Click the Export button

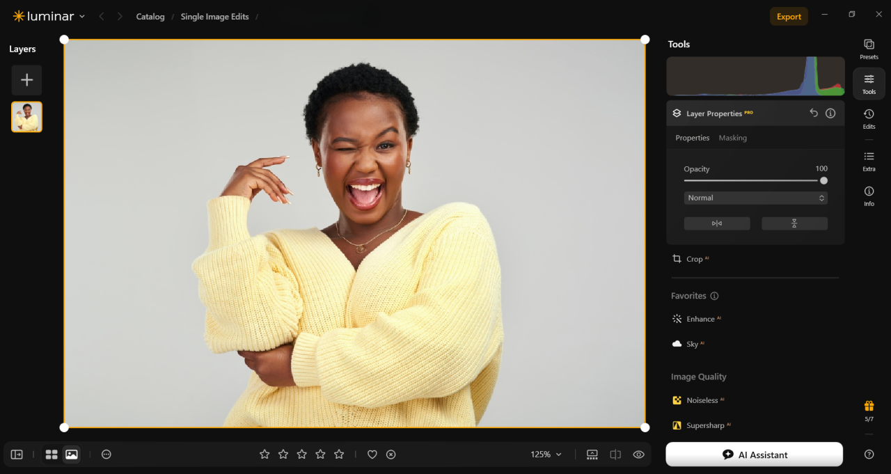pyautogui.click(x=789, y=17)
